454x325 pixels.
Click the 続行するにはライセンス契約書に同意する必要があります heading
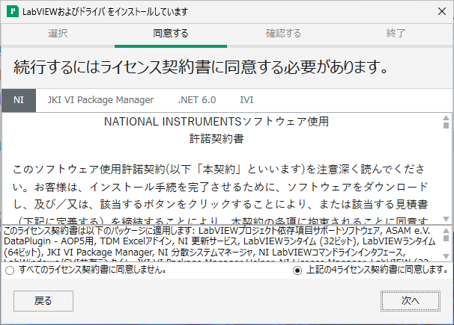coord(200,67)
